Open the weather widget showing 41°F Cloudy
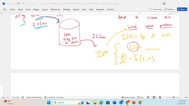 coord(8,102)
